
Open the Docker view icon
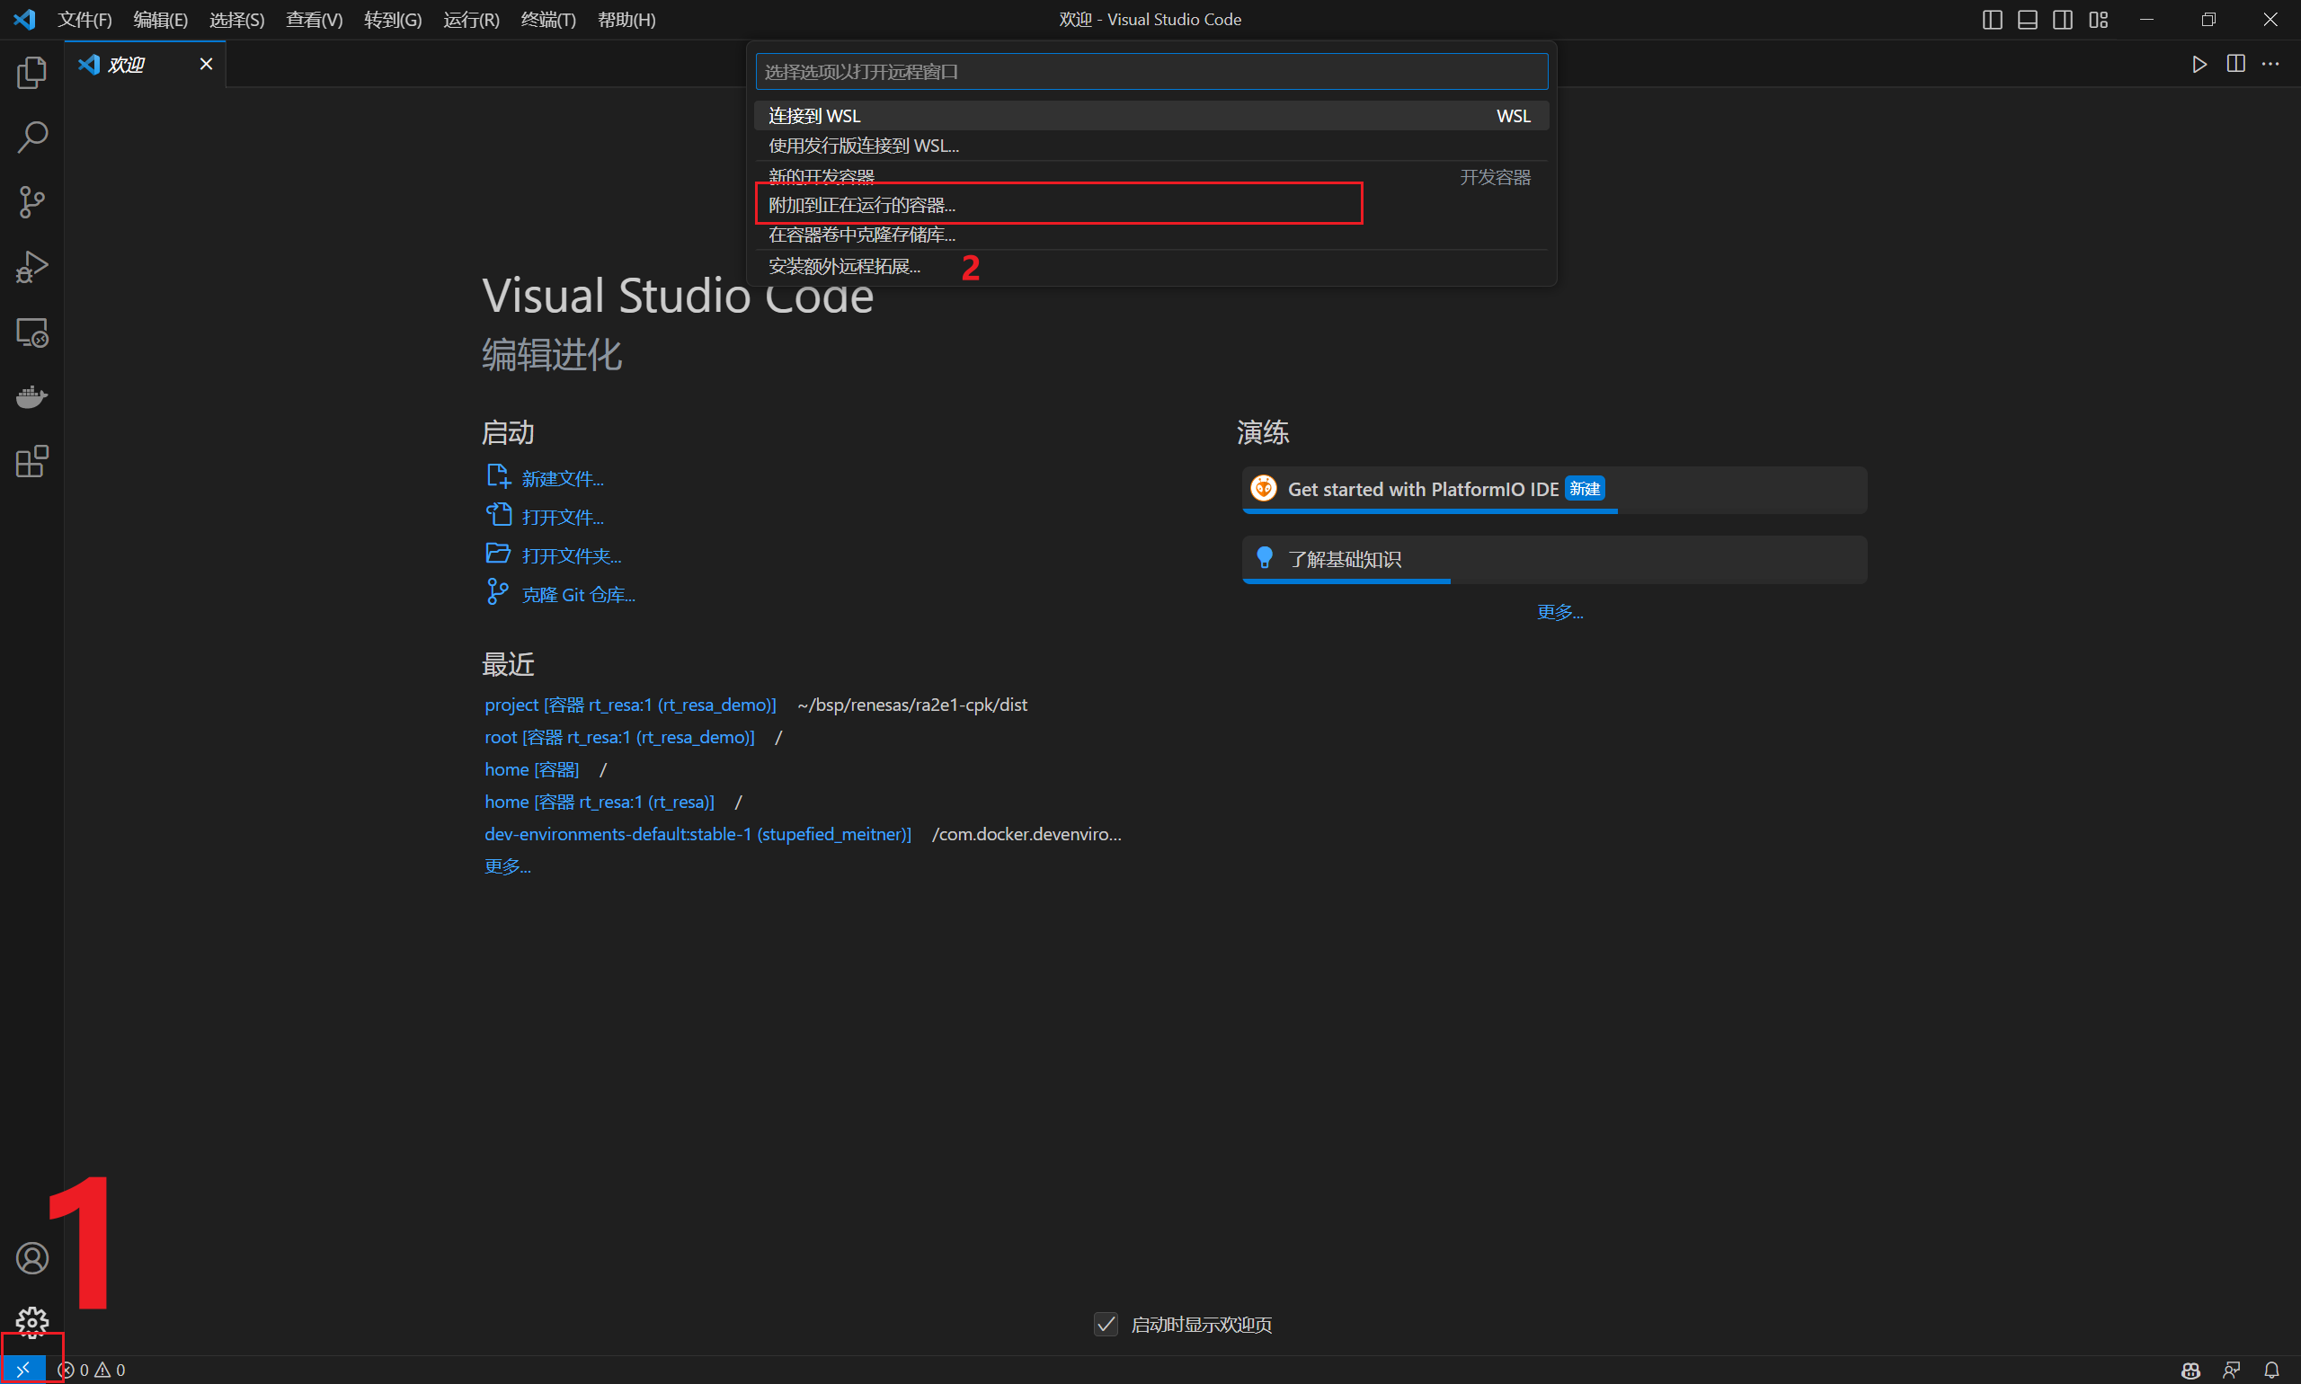[x=31, y=397]
